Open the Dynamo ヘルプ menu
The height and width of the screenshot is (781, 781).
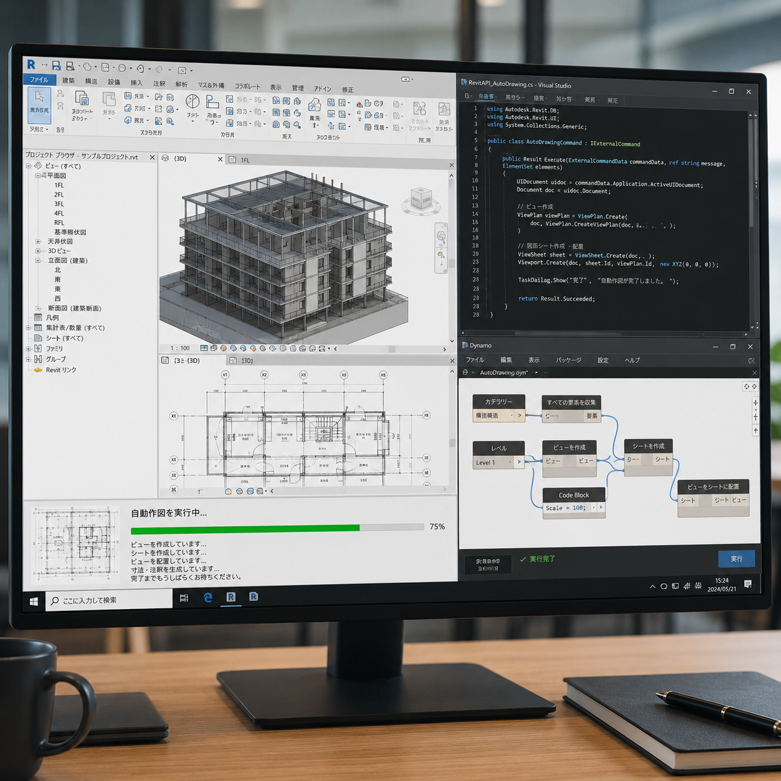point(632,360)
